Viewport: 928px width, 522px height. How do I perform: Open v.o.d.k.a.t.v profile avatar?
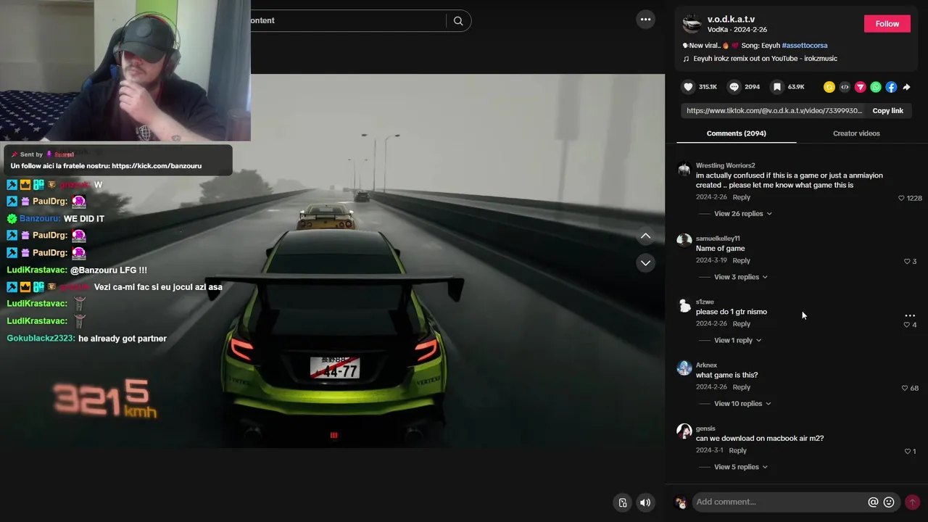(692, 24)
